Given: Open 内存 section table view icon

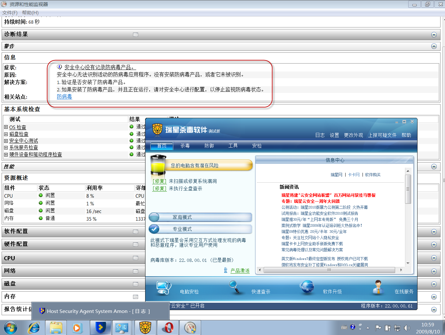Looking at the screenshot, I should pos(136,297).
